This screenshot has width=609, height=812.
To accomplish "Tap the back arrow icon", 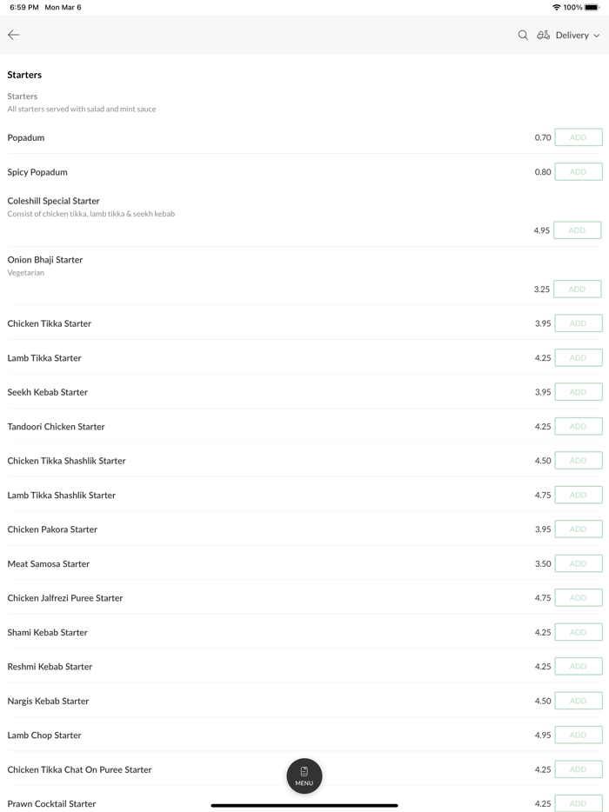I will 14,35.
